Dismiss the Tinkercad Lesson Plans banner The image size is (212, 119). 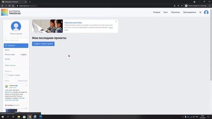click(116, 21)
